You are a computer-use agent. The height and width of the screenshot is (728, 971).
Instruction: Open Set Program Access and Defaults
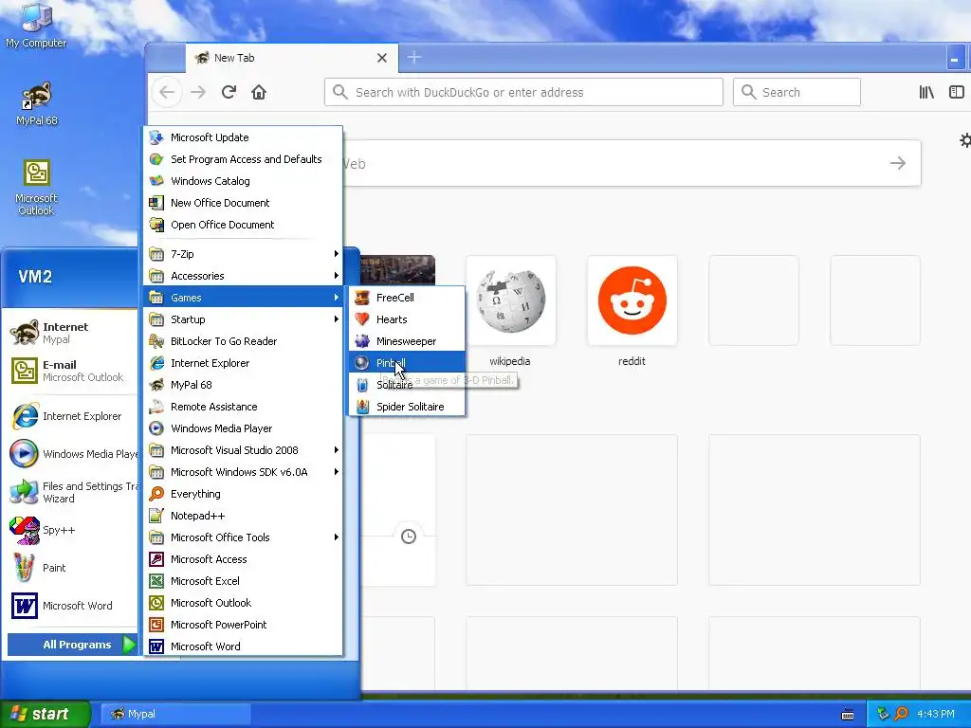pyautogui.click(x=244, y=159)
